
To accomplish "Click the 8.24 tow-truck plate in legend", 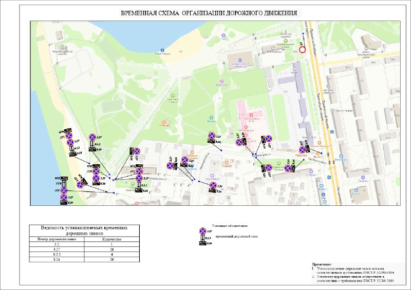I will [202, 243].
